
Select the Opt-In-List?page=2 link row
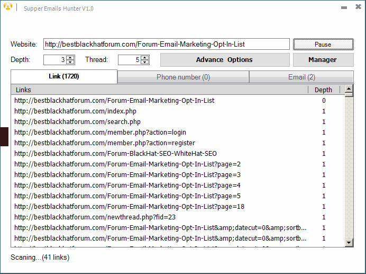click(x=178, y=164)
